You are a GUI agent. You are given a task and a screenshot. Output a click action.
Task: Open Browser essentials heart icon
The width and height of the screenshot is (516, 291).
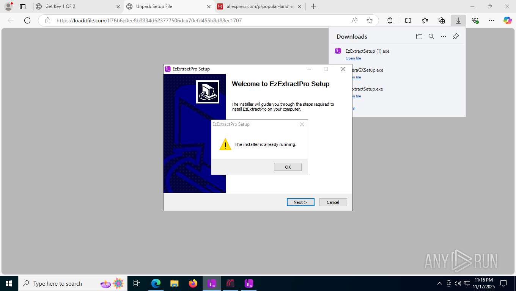pos(475,20)
